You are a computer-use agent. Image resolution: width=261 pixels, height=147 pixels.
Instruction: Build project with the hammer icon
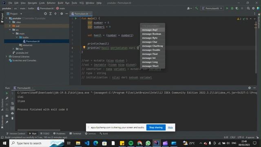(197, 8)
